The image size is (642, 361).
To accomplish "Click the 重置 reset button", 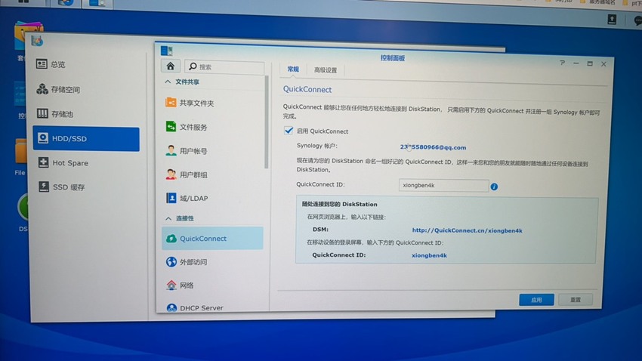I will [576, 300].
